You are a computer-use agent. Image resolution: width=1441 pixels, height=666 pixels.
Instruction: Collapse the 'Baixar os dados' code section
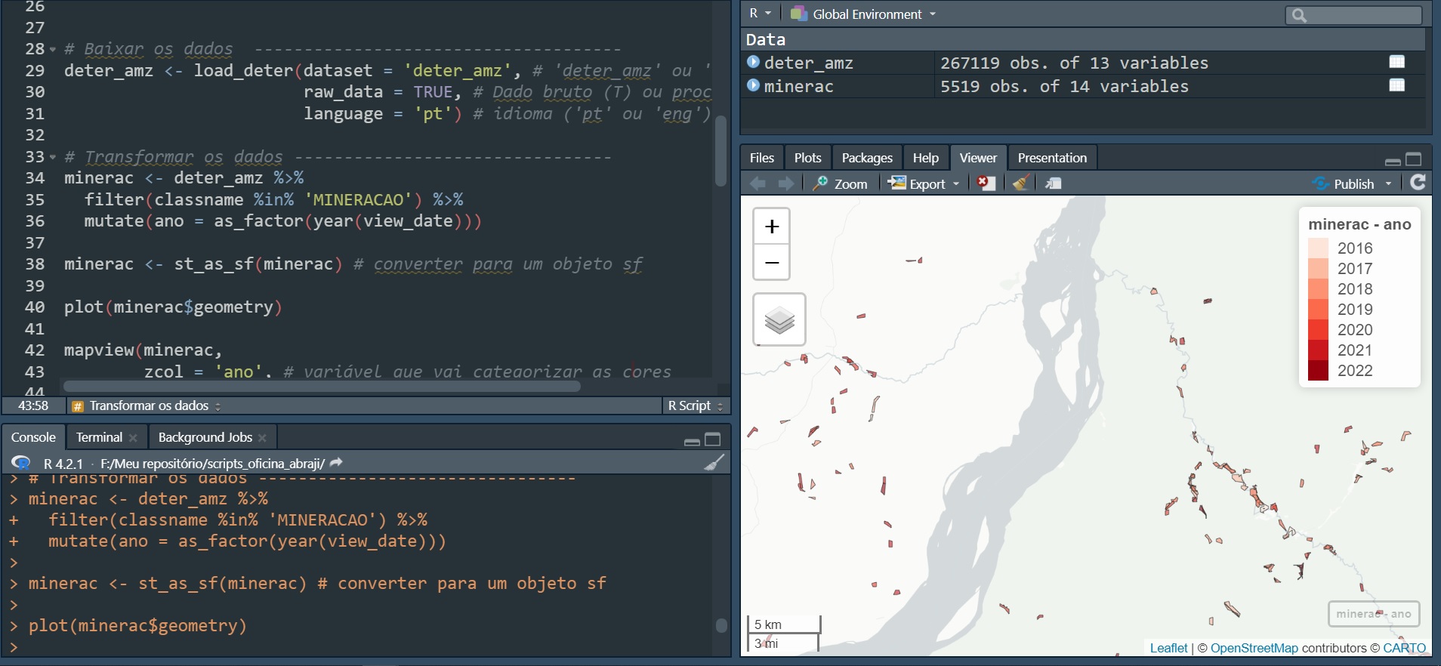tap(53, 50)
